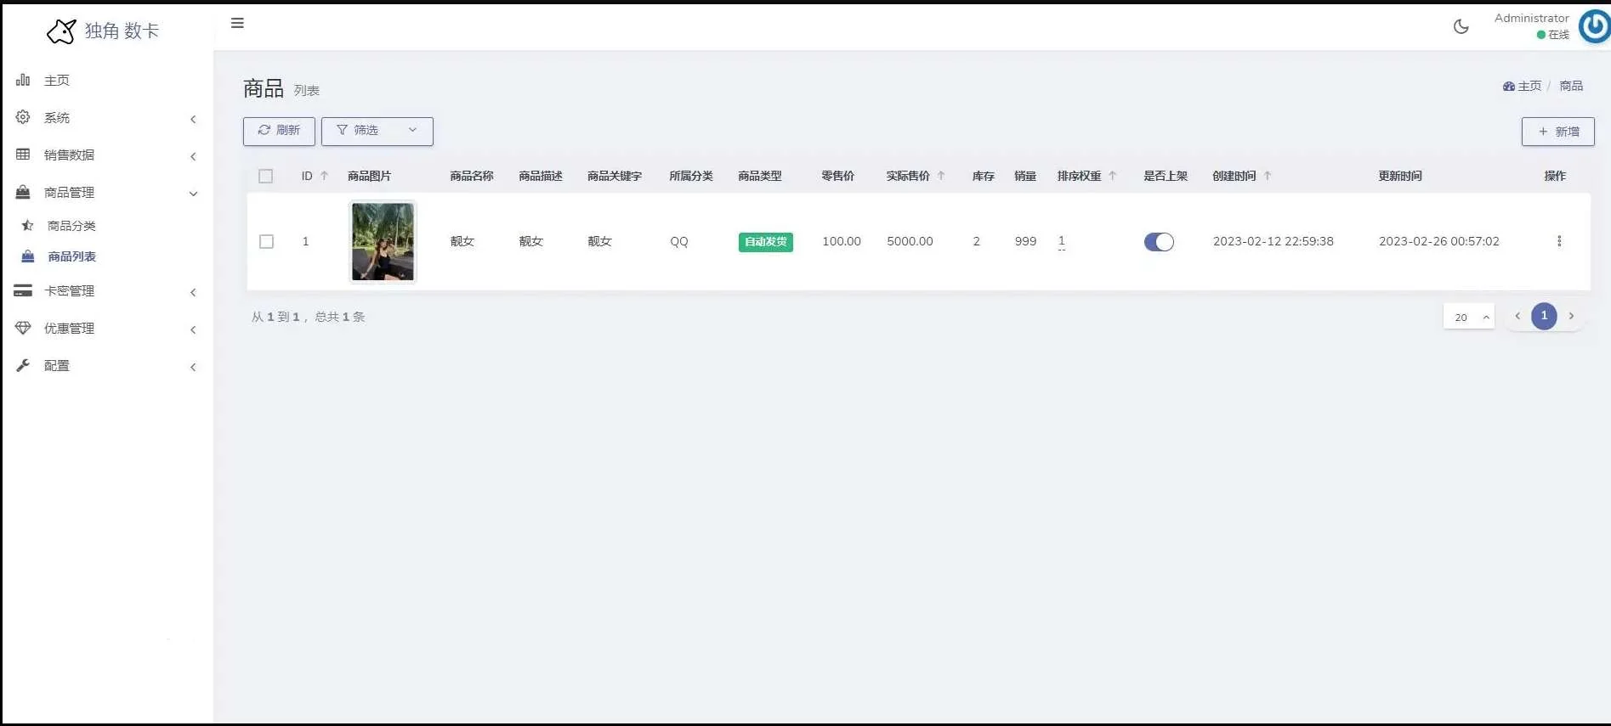This screenshot has width=1611, height=726.
Task: Click the 系统 gear icon
Action: 23,117
